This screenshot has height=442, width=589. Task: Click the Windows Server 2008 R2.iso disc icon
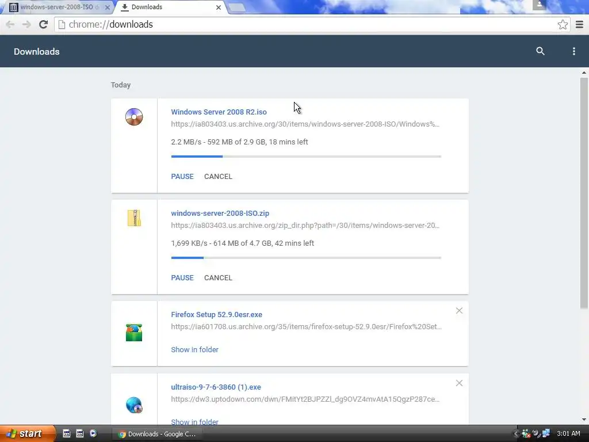(x=134, y=116)
